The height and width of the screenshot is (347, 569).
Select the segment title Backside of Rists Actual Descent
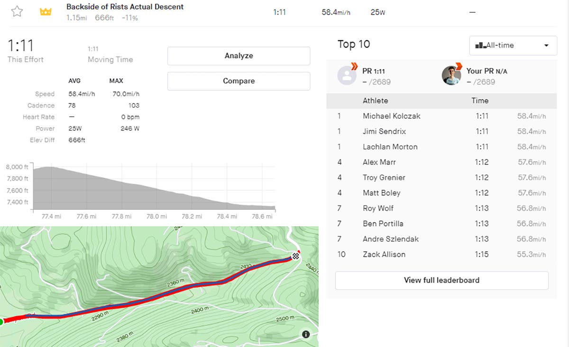click(124, 7)
